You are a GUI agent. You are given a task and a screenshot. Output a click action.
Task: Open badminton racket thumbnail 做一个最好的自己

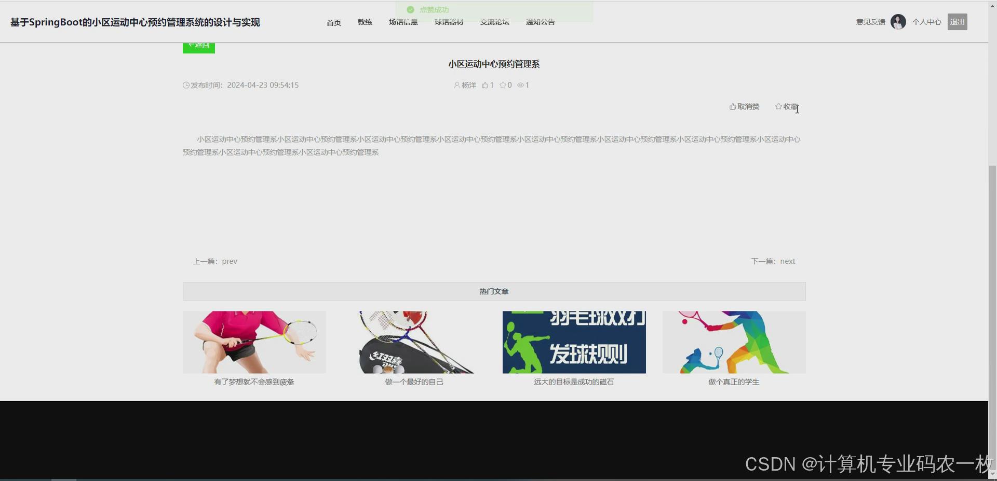tap(414, 342)
